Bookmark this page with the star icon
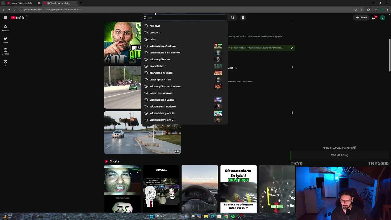This screenshot has height=220, width=391. coord(360,9)
